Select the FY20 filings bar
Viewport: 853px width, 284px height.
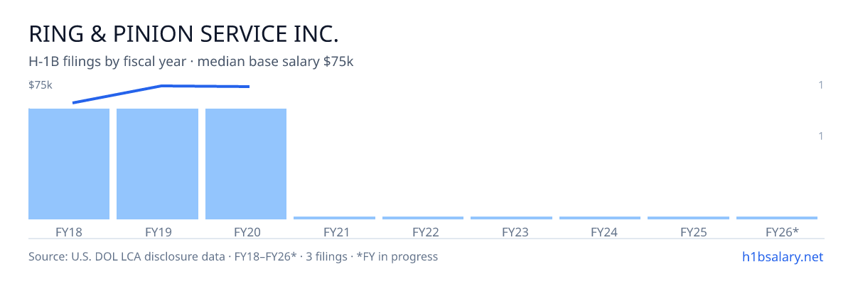pos(246,164)
